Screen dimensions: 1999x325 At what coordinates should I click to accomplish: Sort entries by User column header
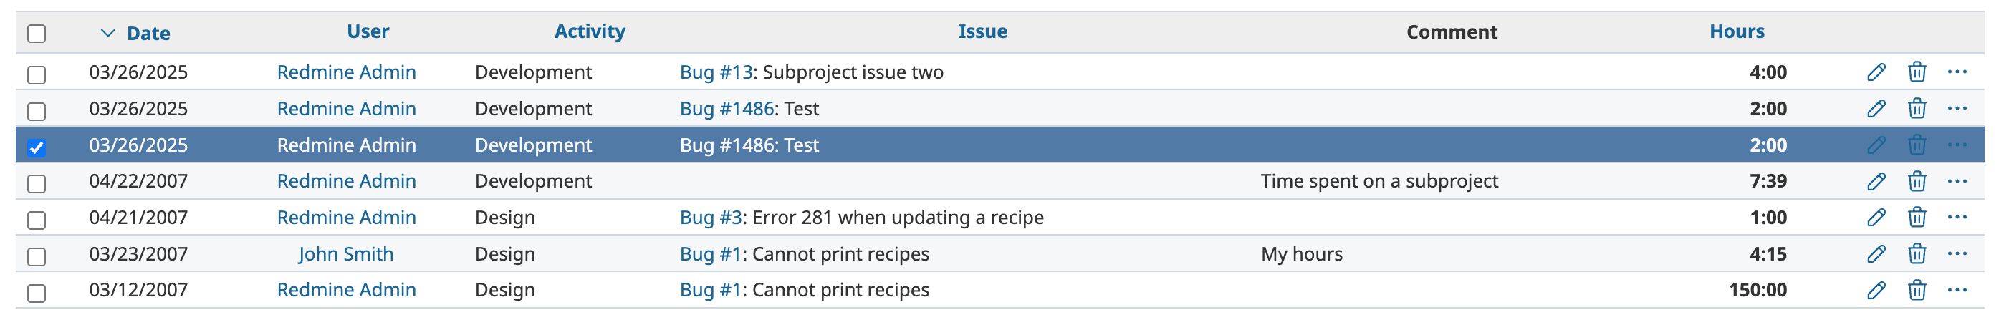368,31
